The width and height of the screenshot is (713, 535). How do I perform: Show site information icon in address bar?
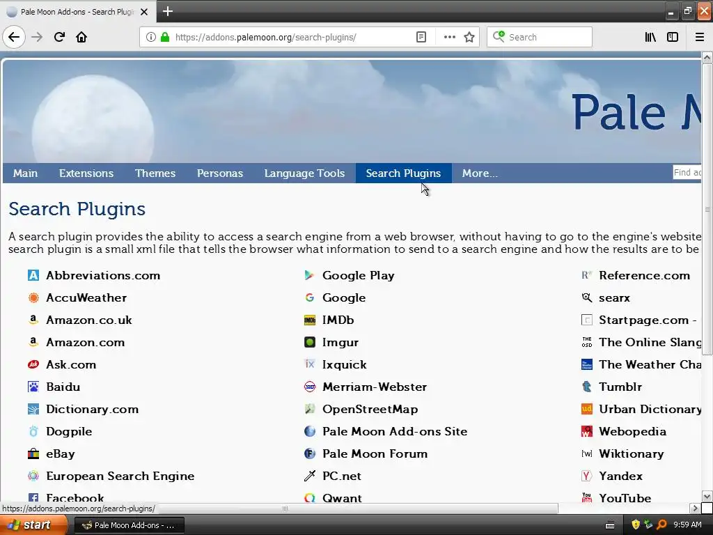click(151, 37)
